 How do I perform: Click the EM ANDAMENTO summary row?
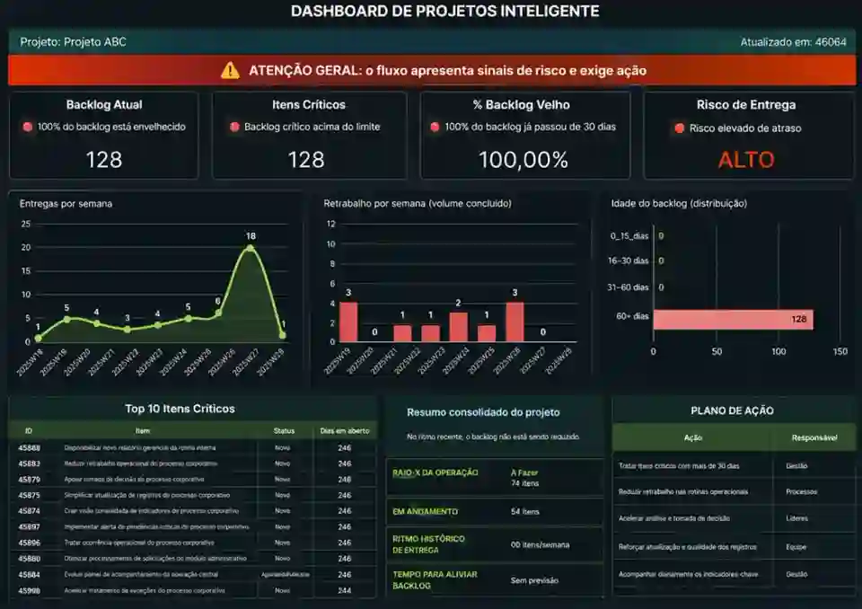[495, 511]
